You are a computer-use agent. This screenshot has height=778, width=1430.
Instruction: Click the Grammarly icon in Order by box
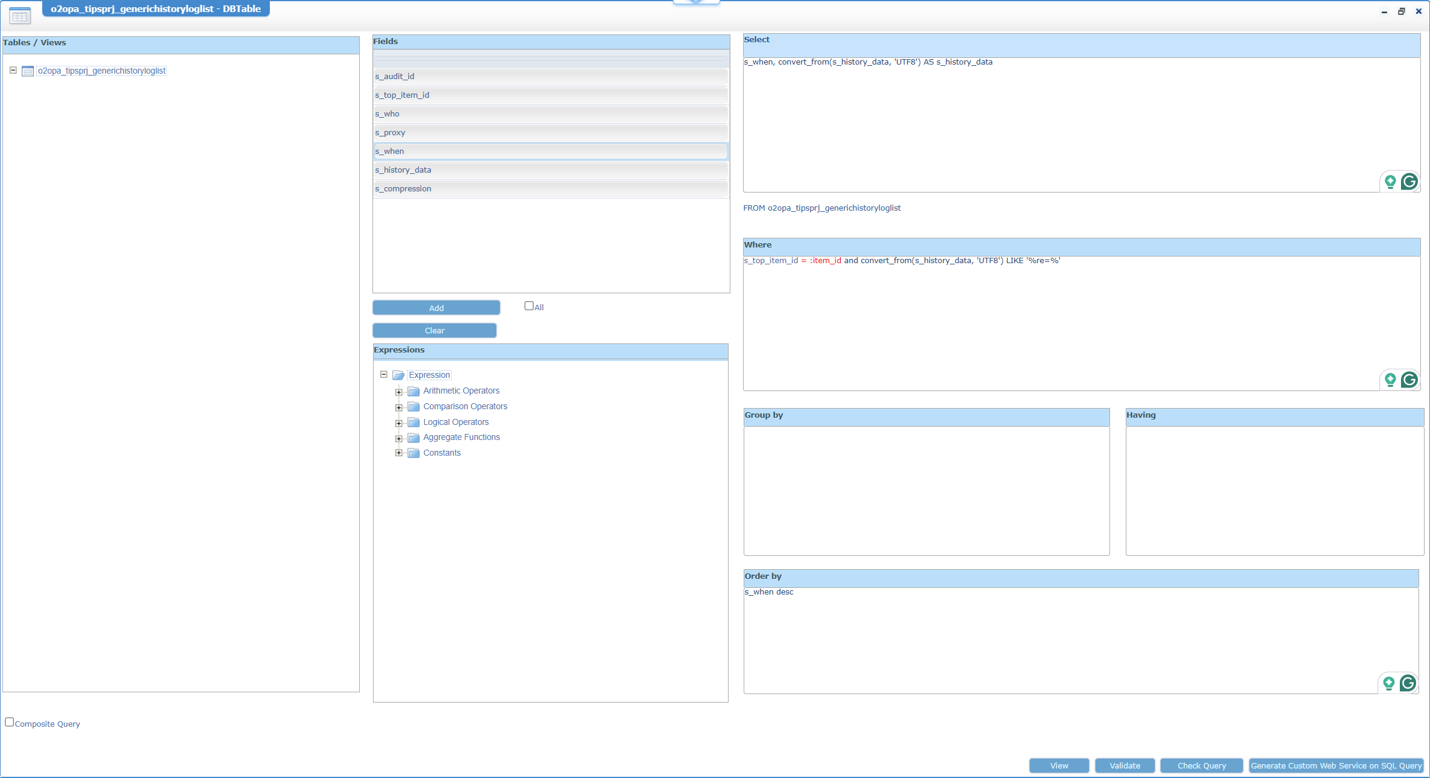point(1408,683)
